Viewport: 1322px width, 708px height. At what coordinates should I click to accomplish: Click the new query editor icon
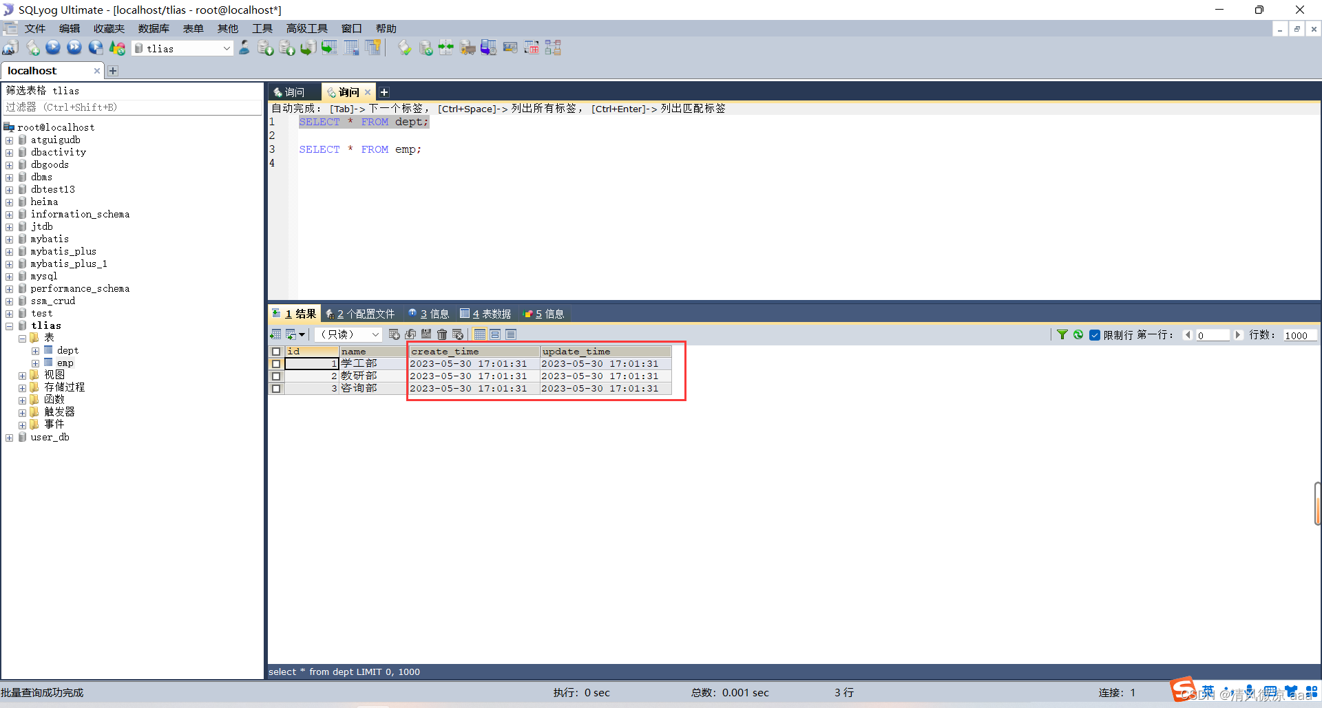[x=32, y=48]
